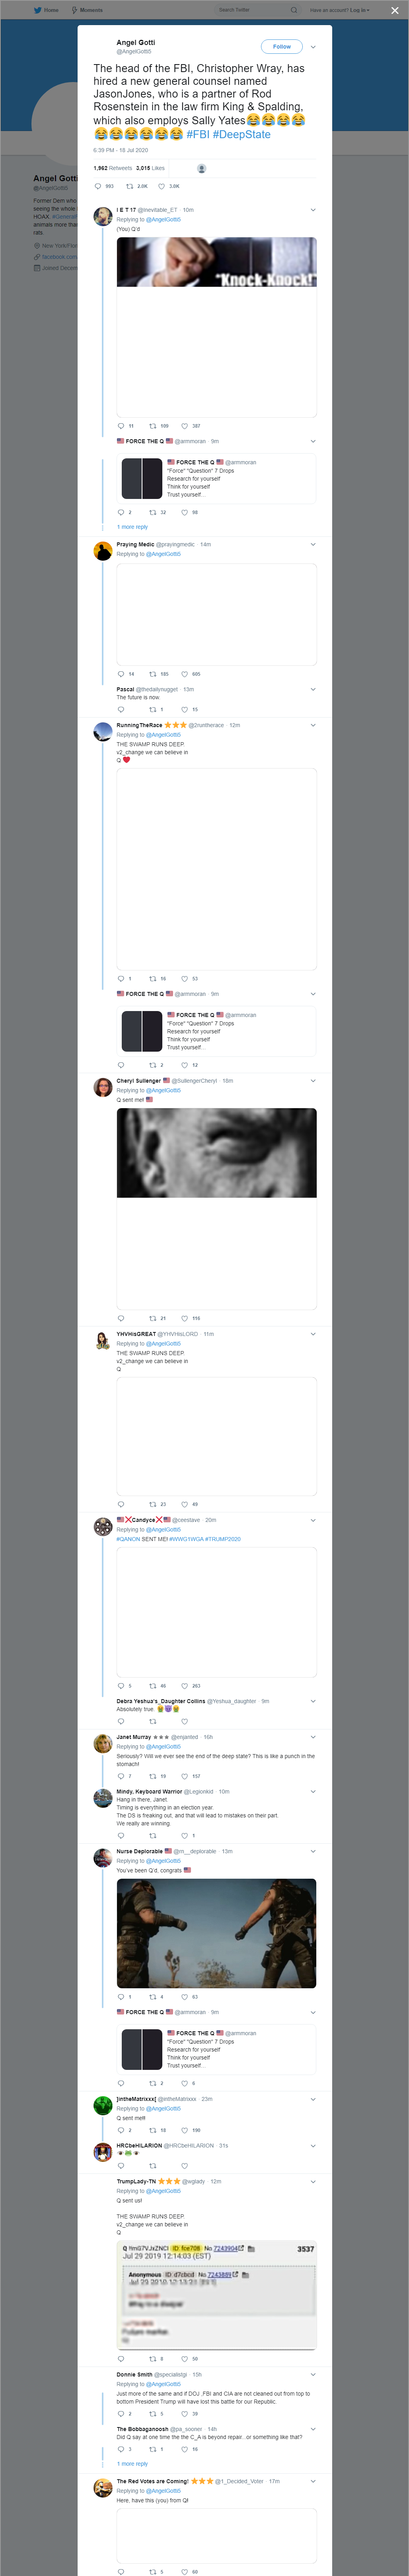Open the #FBI hashtag link
Image resolution: width=409 pixels, height=2576 pixels.
pos(198,134)
